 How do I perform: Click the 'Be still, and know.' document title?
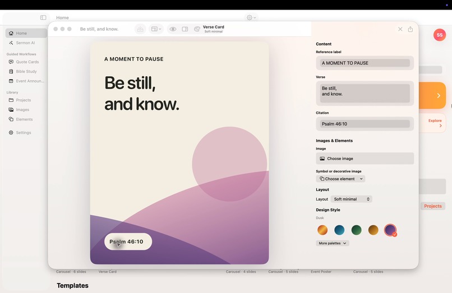tap(99, 29)
